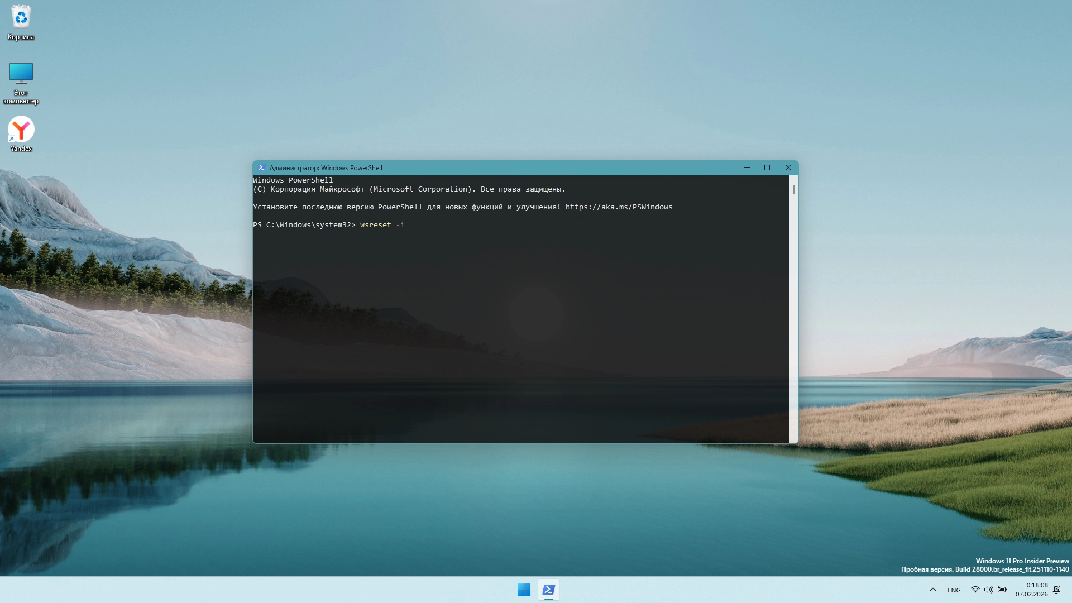Viewport: 1072px width, 603px height.
Task: Click the PowerShell taskbar icon
Action: tap(549, 590)
